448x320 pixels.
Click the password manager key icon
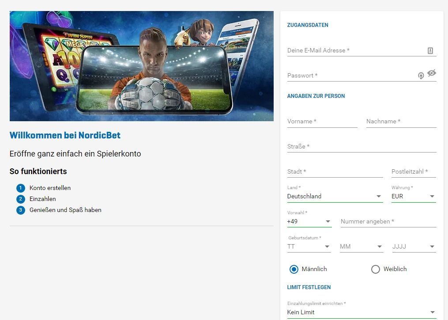(421, 75)
